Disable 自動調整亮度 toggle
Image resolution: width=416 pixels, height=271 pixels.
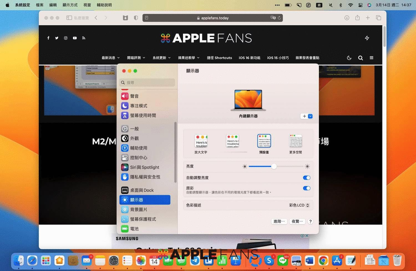pos(307,178)
